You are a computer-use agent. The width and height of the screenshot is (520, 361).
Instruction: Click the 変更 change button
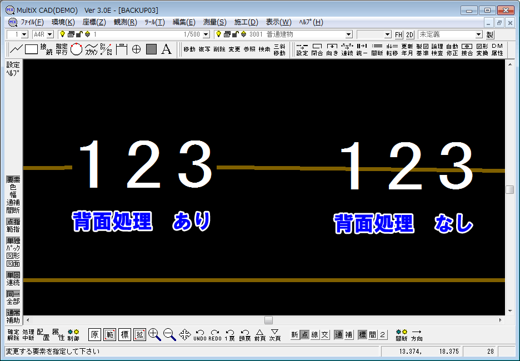(x=234, y=49)
